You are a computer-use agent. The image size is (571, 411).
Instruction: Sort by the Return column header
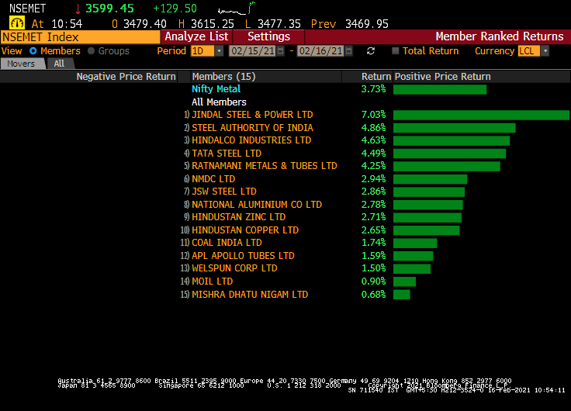[375, 77]
